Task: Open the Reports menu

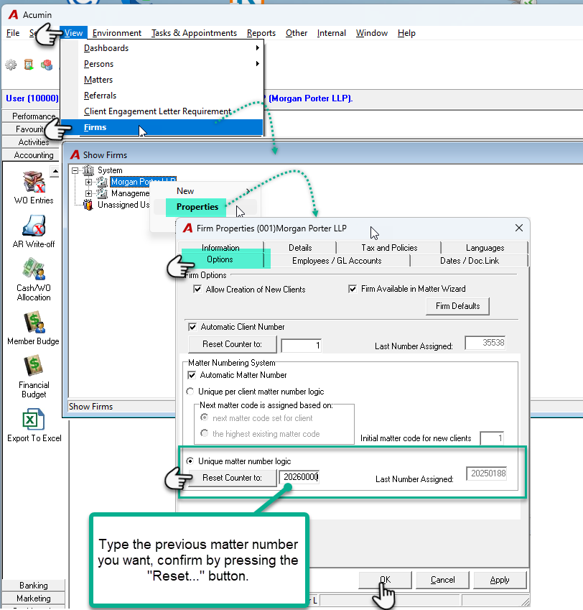Action: (261, 33)
